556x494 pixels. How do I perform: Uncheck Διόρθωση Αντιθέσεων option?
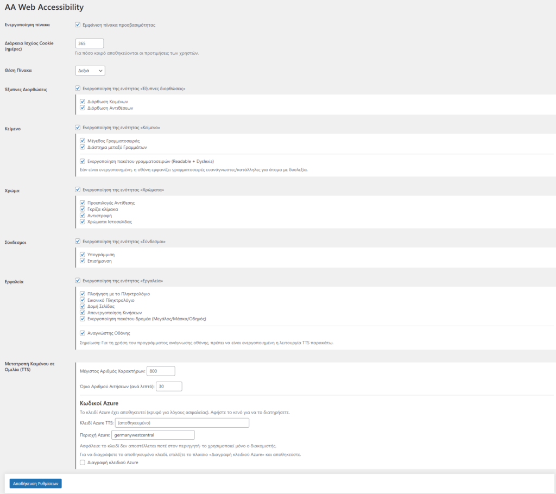tap(83, 108)
